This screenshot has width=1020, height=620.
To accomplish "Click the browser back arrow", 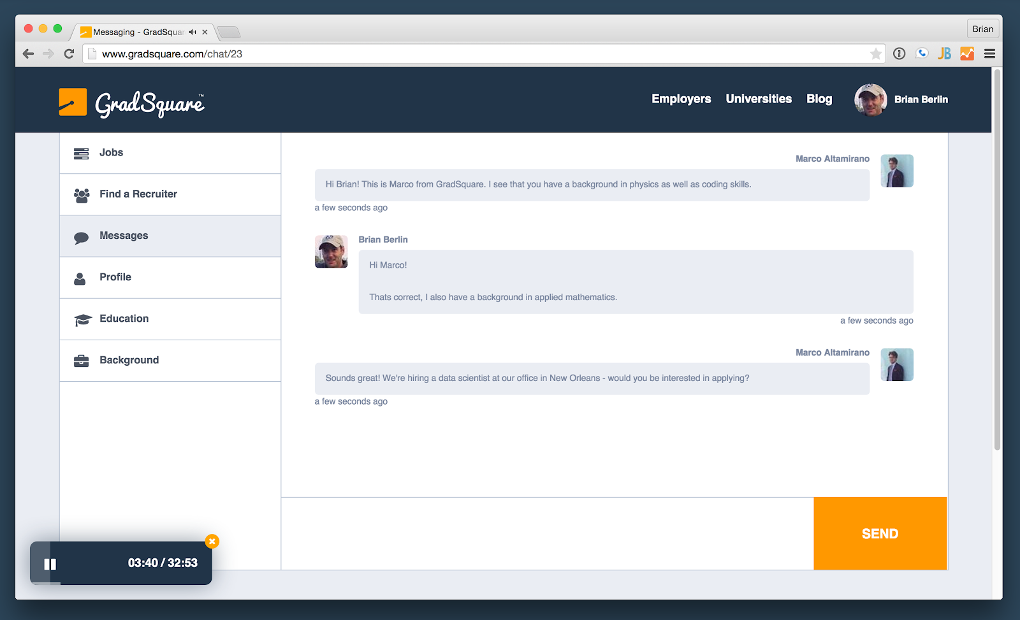I will tap(28, 54).
